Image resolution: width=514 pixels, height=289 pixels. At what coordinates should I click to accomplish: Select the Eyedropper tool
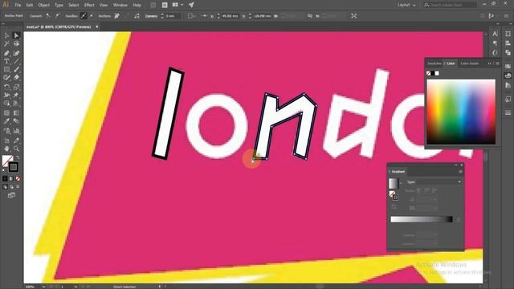pyautogui.click(x=6, y=121)
